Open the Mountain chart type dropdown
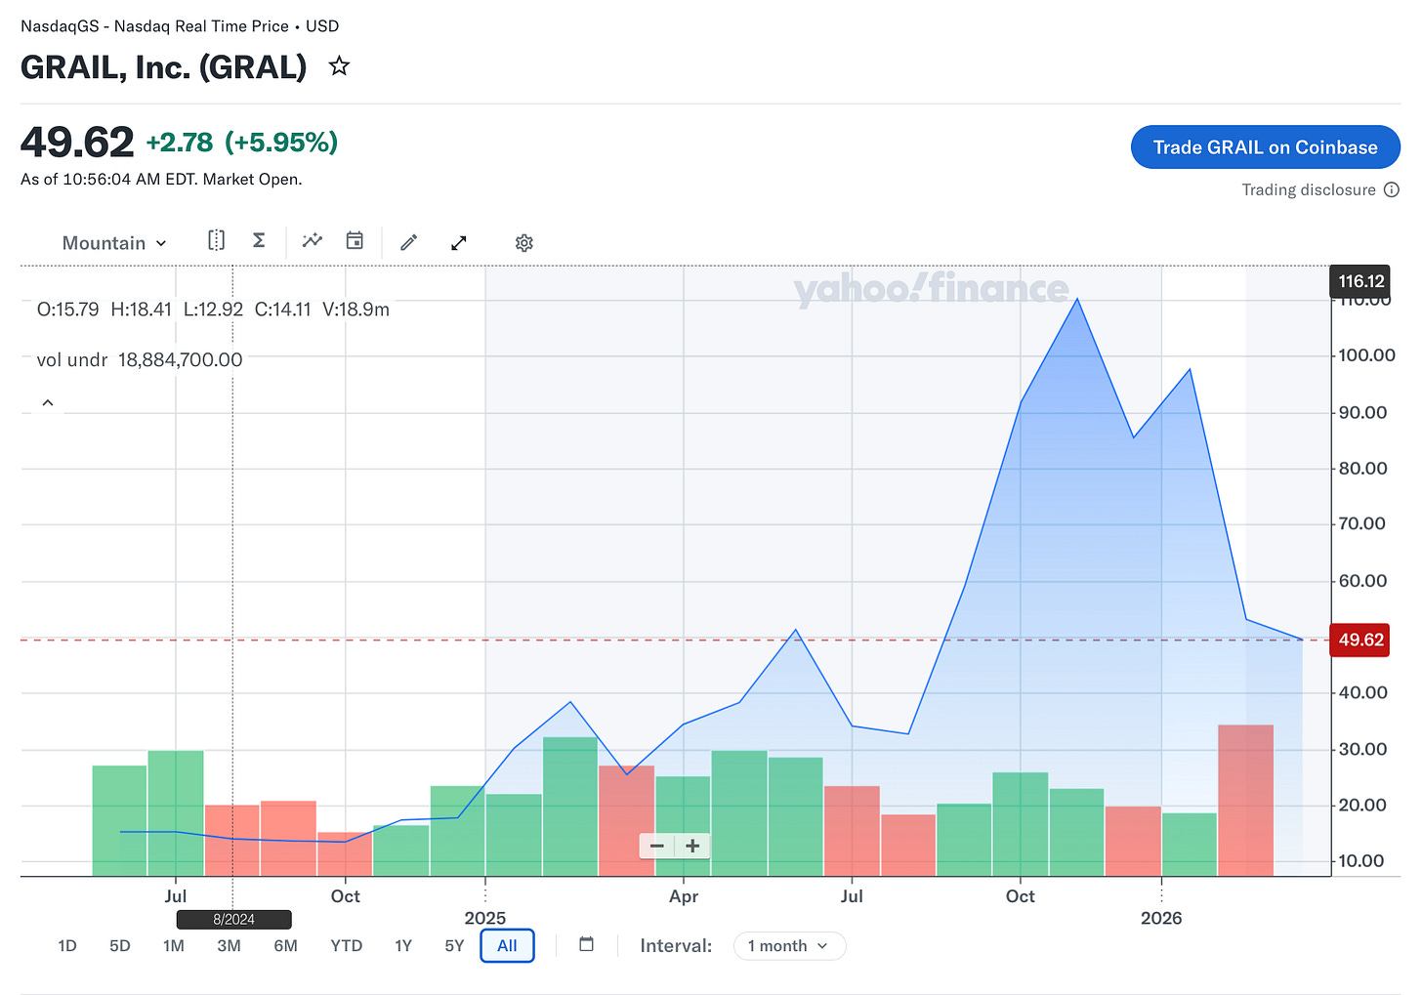1422x995 pixels. coord(114,243)
